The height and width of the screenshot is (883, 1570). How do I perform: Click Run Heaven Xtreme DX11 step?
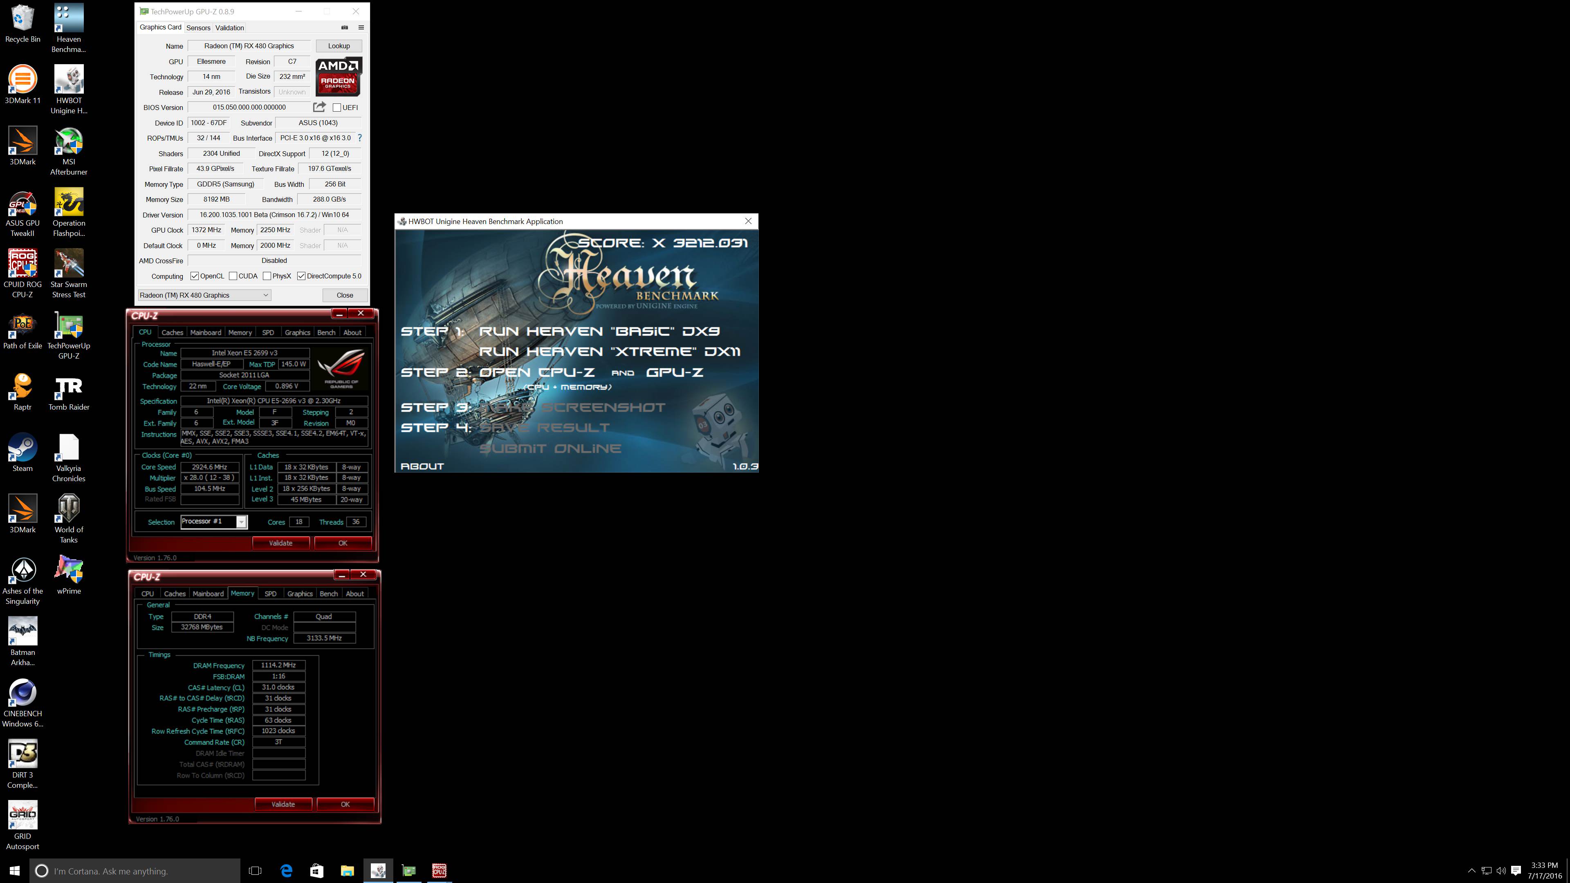pos(610,352)
